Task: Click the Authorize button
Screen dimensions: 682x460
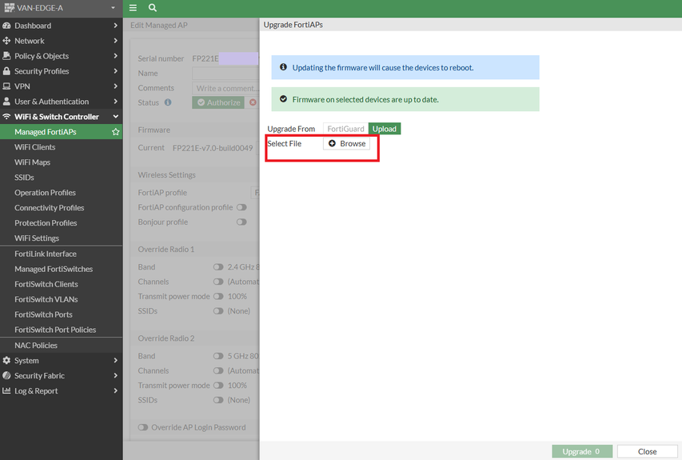Action: pyautogui.click(x=218, y=102)
